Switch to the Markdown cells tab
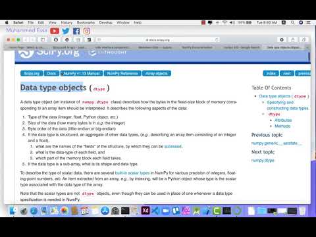Screen dimensions: 316x237 [155, 47]
